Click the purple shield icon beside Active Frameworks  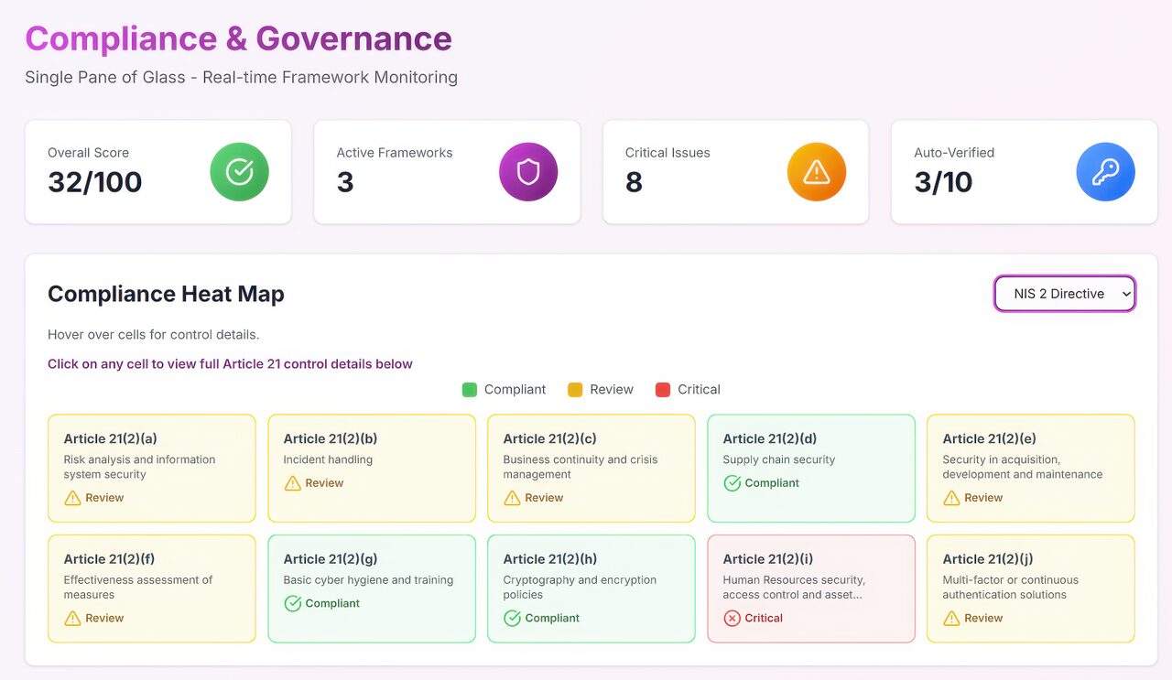528,171
